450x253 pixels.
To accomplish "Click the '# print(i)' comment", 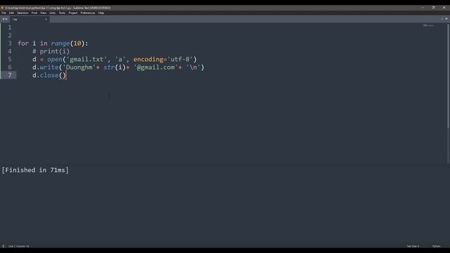I will [51, 51].
